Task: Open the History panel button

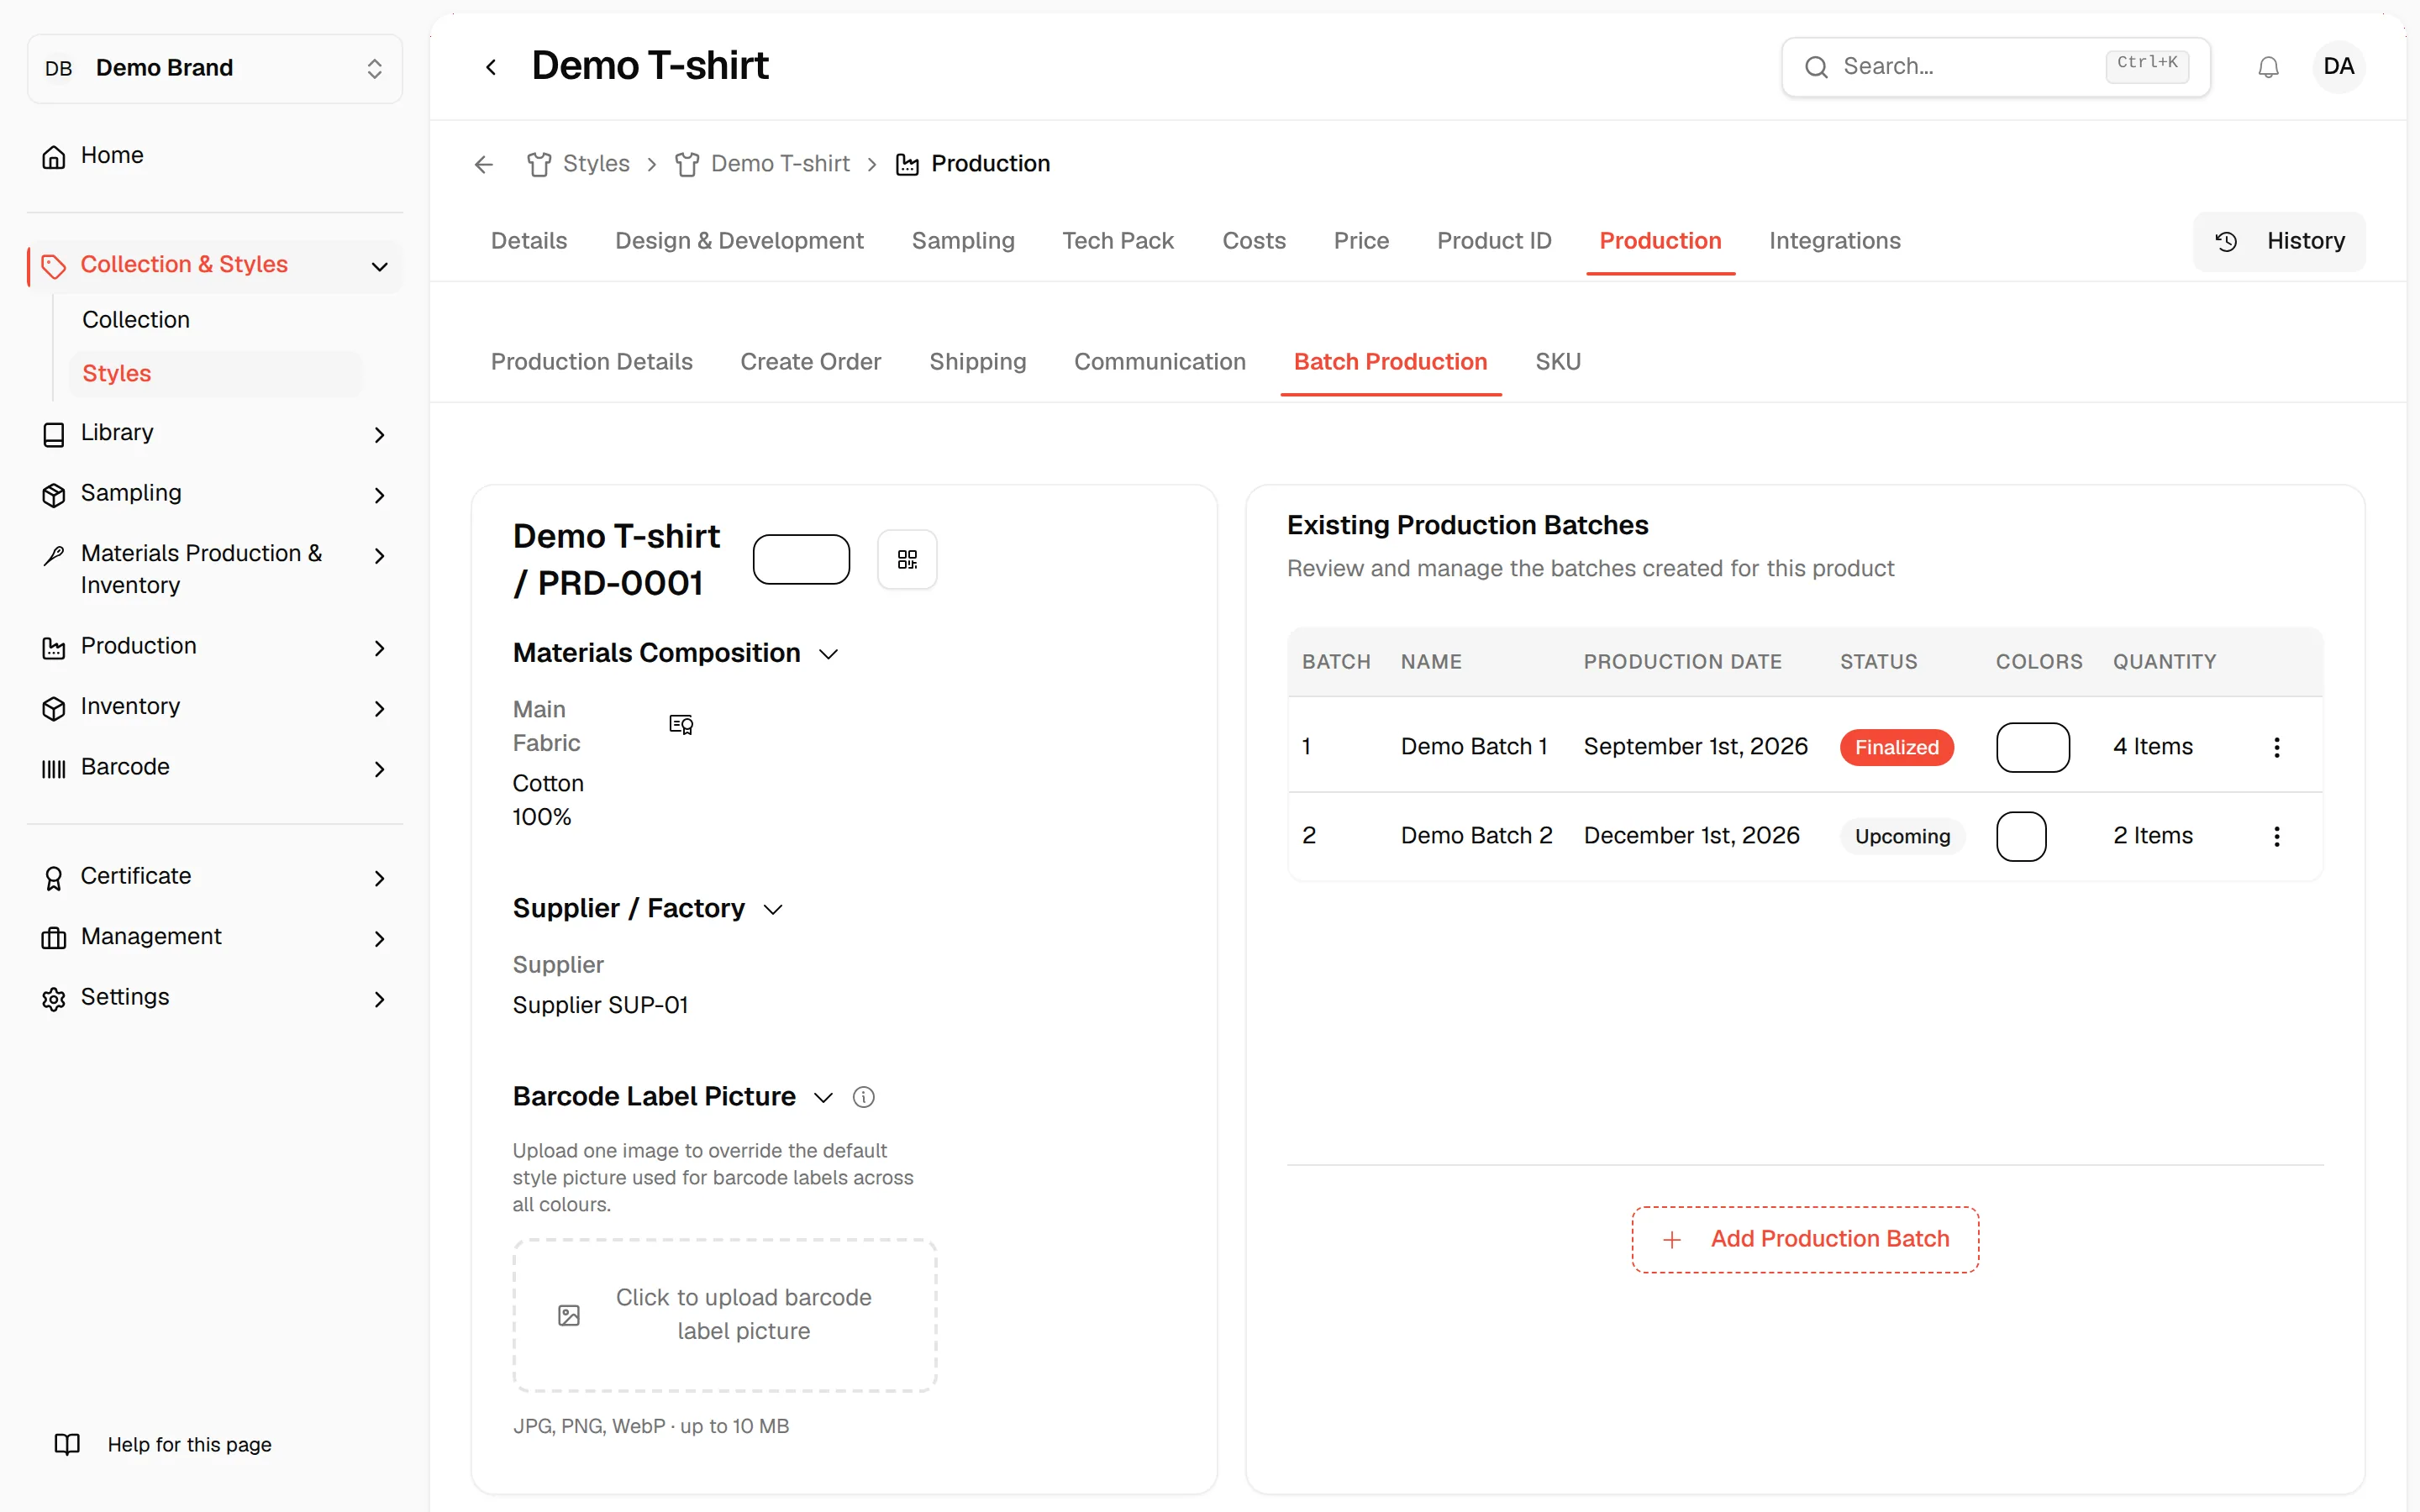Action: click(2279, 241)
